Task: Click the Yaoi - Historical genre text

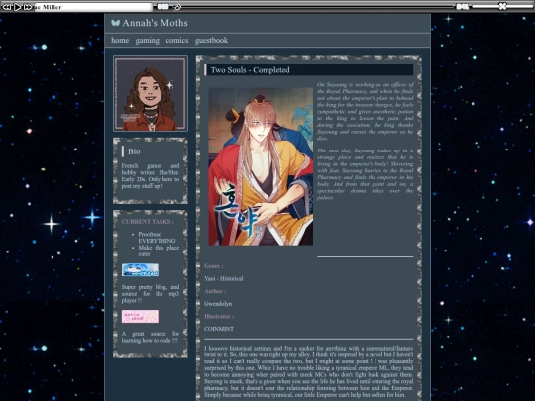Action: (224, 278)
